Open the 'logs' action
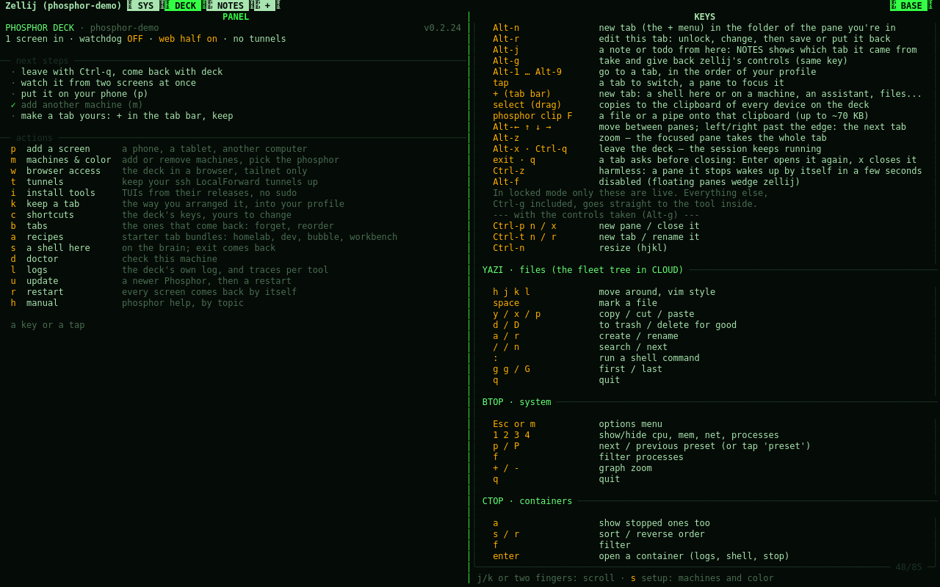 [169, 270]
